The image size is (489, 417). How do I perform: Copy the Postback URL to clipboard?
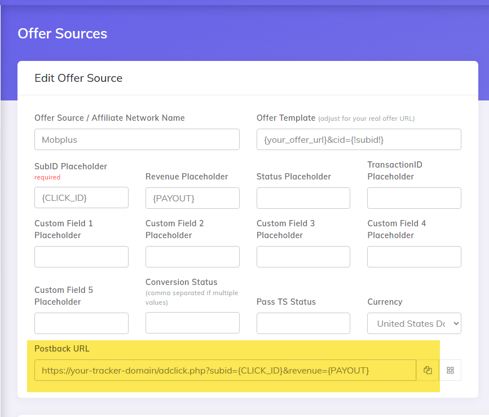pos(428,370)
